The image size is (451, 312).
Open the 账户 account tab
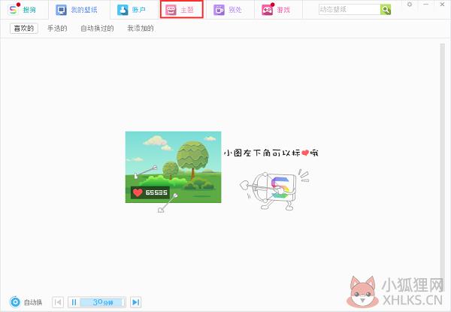point(132,10)
